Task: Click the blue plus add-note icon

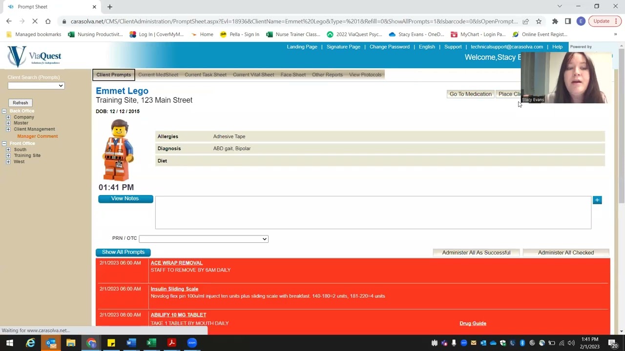Action: pyautogui.click(x=597, y=200)
